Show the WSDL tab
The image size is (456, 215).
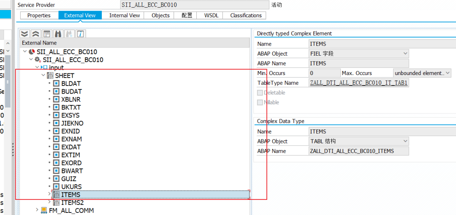[x=209, y=16]
